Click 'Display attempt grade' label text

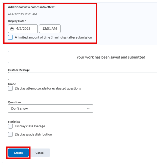tap(48, 88)
